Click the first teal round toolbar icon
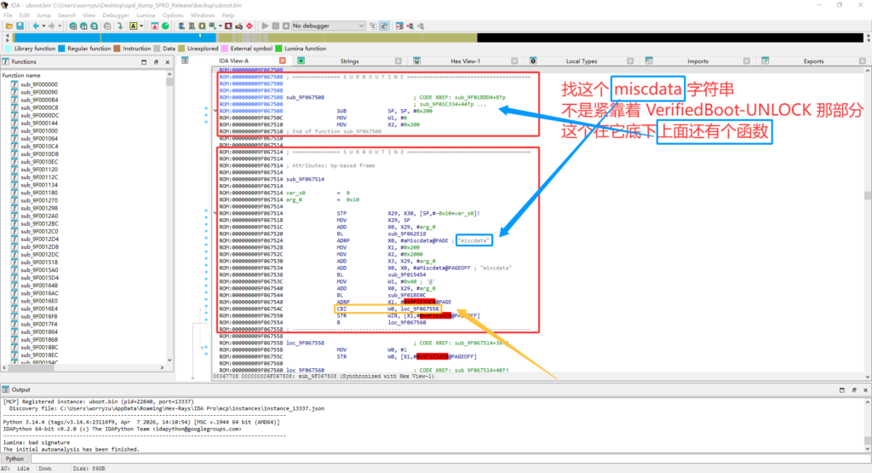 point(73,26)
